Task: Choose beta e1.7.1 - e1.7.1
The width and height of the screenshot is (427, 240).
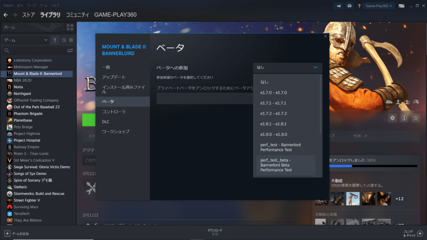Action: [x=286, y=103]
